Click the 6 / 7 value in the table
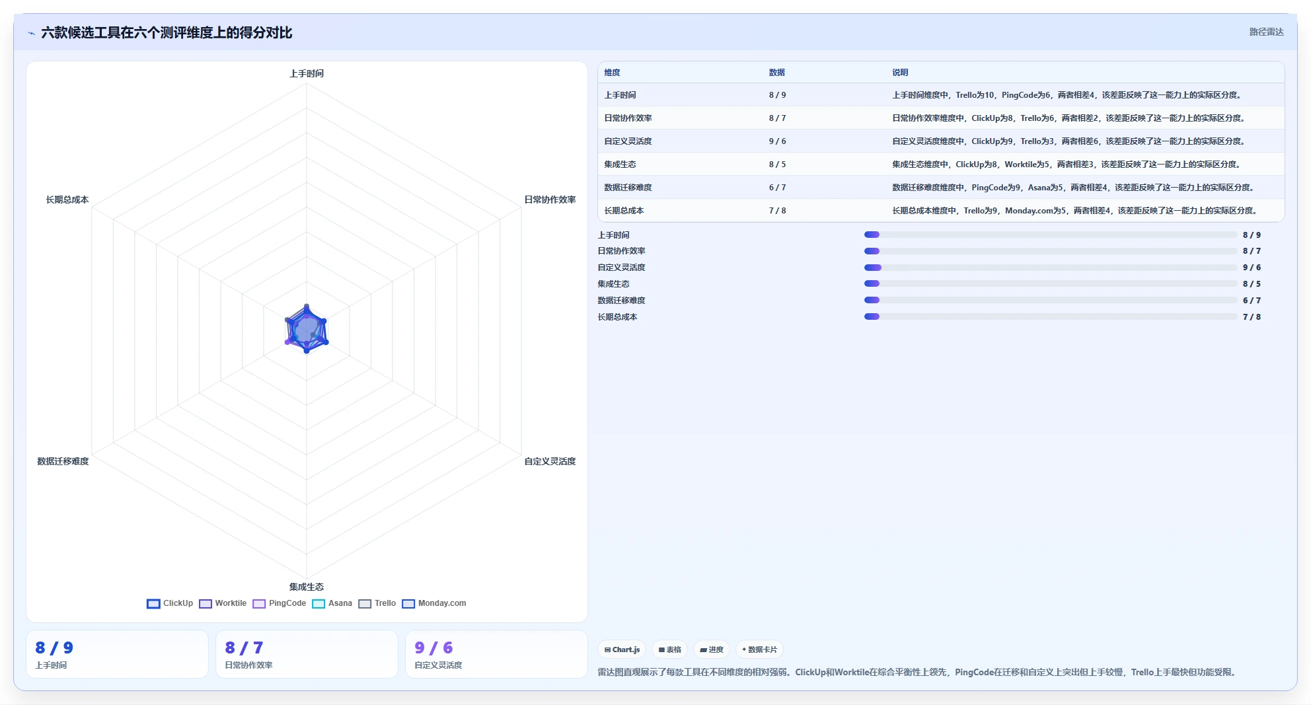Screen dimensions: 1311x705 click(777, 188)
